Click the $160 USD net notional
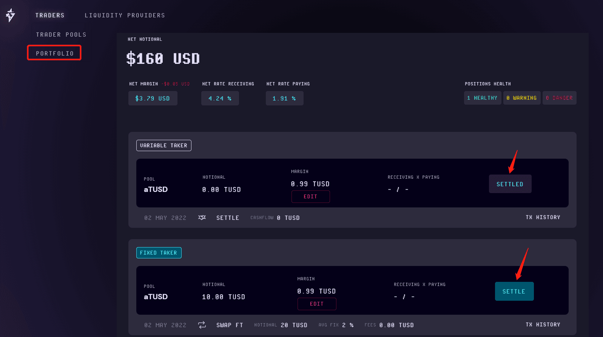The height and width of the screenshot is (337, 603). click(163, 59)
